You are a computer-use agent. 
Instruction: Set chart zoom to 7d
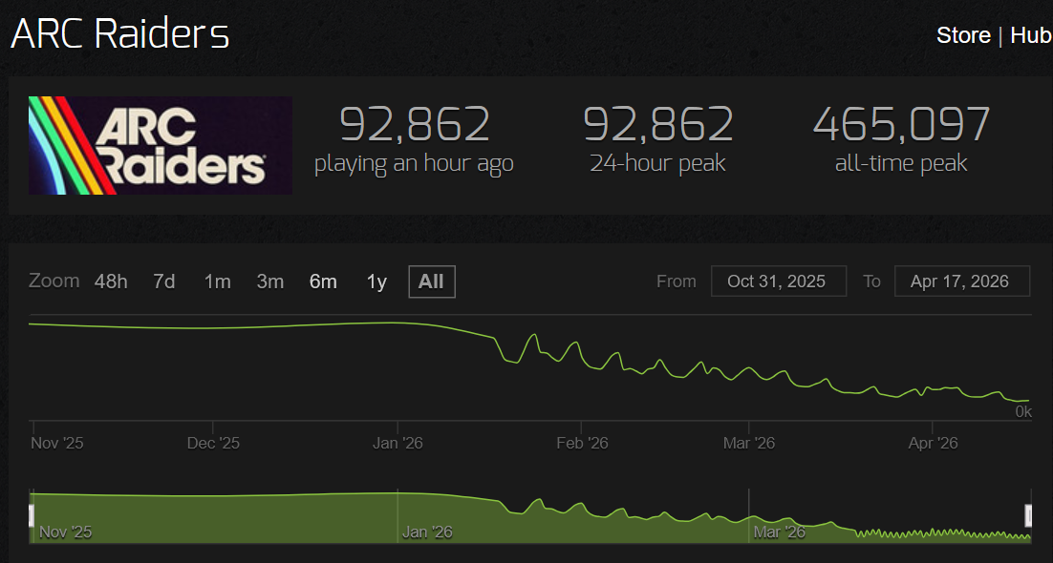(x=163, y=281)
